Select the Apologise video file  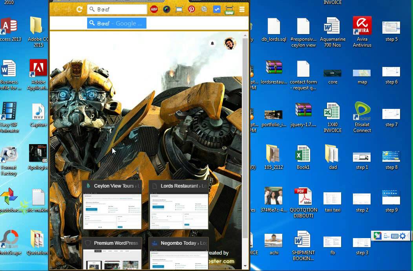pos(38,157)
